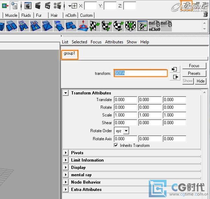Open the Rotate Order dropdown

point(121,131)
